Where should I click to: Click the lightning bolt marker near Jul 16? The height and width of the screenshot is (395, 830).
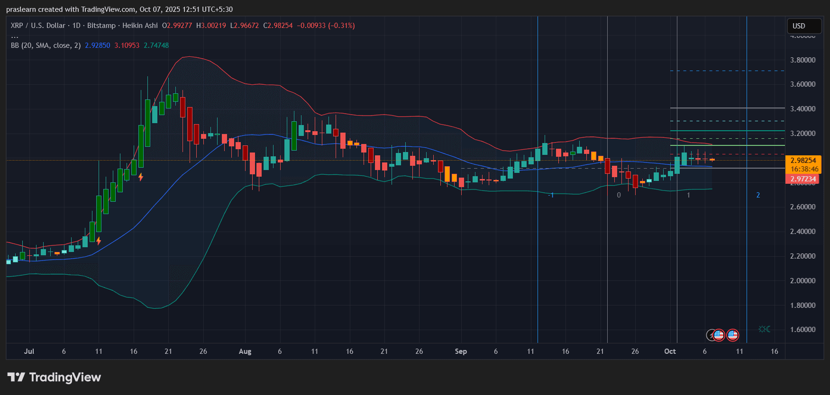click(141, 177)
